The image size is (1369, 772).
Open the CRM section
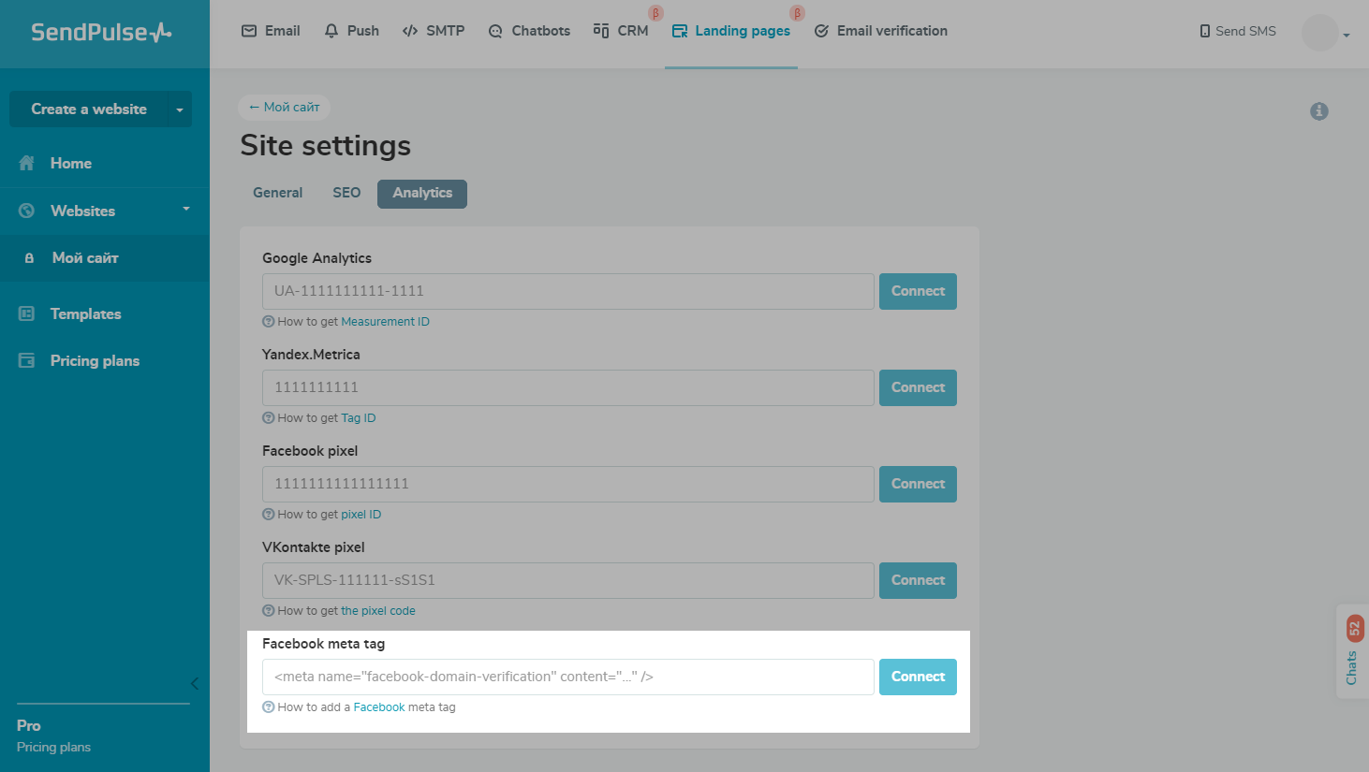(x=621, y=31)
